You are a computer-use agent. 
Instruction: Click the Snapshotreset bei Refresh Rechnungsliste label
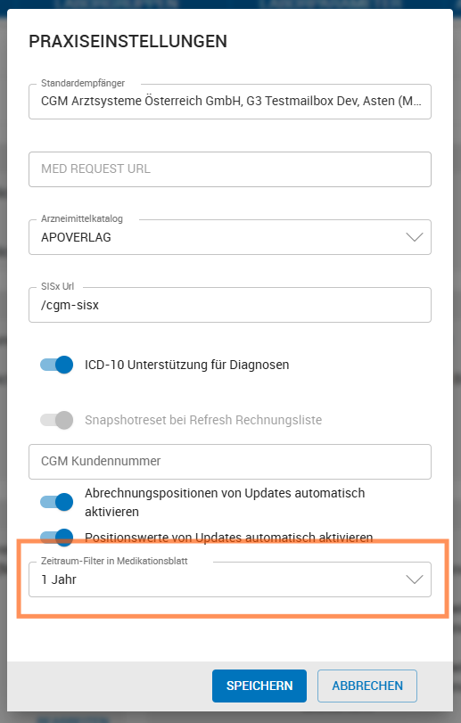pyautogui.click(x=203, y=420)
